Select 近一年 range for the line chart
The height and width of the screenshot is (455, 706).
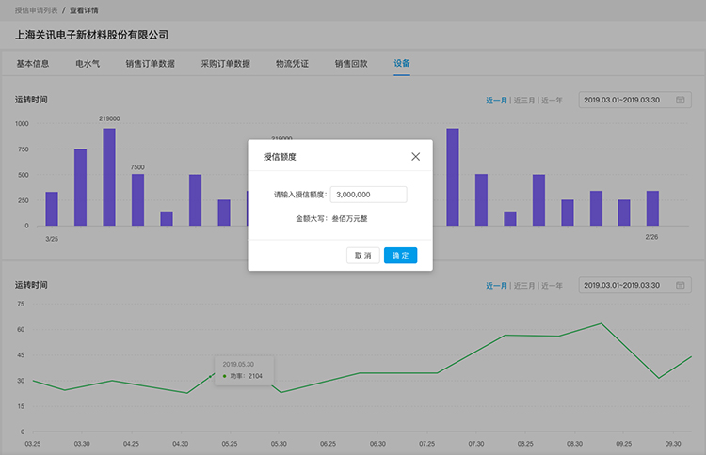tap(551, 285)
